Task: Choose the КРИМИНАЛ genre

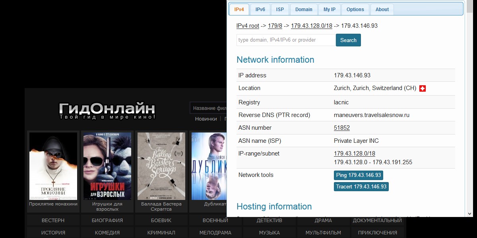Action: tap(161, 233)
